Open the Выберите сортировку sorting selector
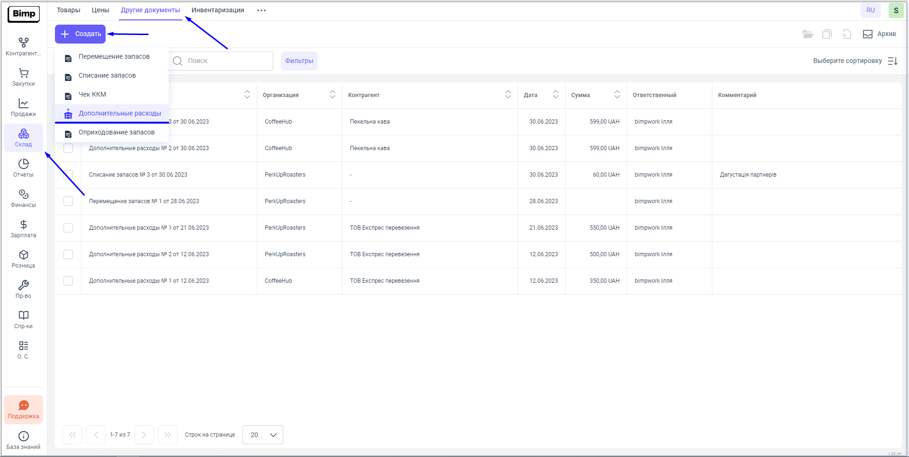Screen dimensions: 909x457 (855, 61)
